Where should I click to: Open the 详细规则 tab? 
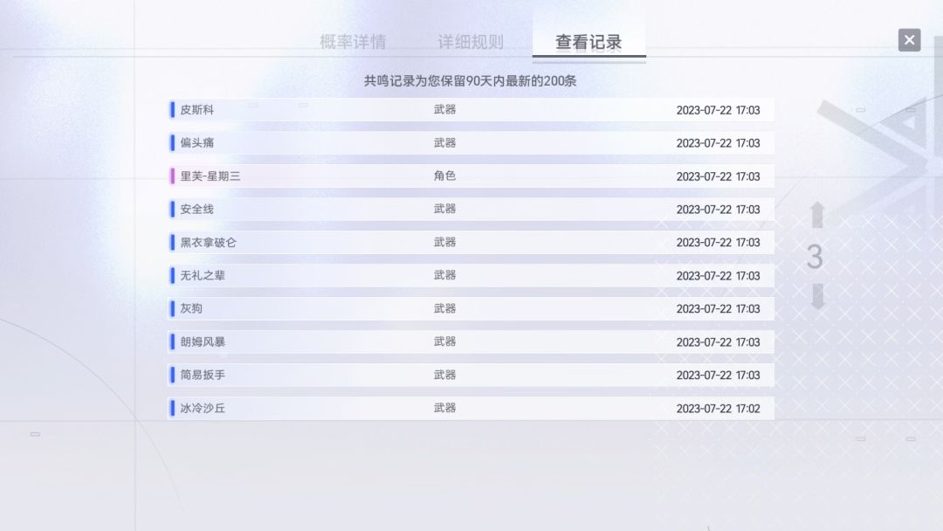click(471, 42)
